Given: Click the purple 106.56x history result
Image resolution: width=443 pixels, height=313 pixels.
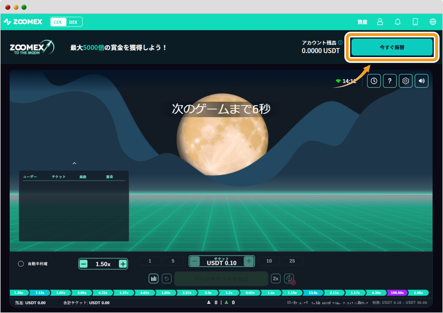Looking at the screenshot, I should (x=397, y=293).
